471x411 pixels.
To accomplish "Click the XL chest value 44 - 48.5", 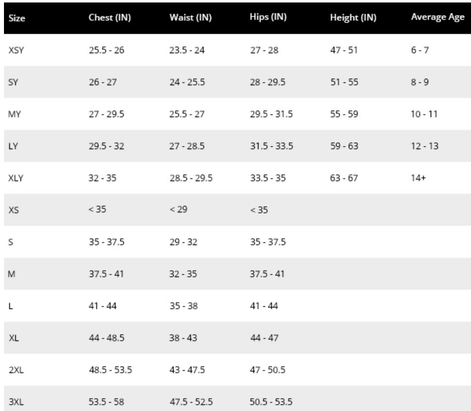I will coord(106,338).
